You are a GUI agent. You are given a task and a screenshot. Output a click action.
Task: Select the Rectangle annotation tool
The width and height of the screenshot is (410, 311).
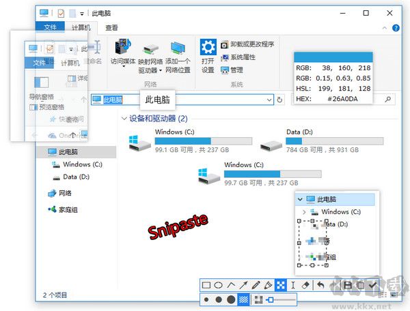(x=206, y=285)
